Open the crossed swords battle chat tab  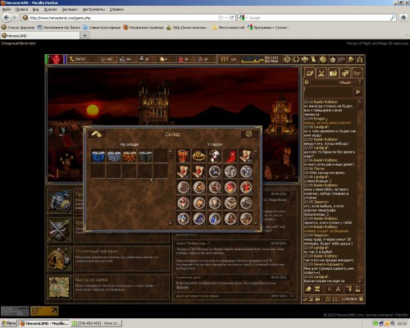pyautogui.click(x=321, y=73)
